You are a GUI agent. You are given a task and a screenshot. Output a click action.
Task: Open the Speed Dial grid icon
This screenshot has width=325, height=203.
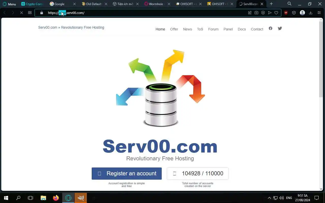pos(30,13)
